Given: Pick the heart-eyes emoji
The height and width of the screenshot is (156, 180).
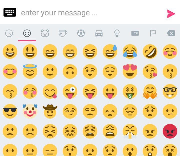Looking at the screenshot, I should pyautogui.click(x=130, y=72).
